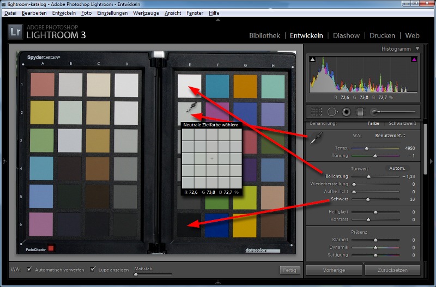Viewport: 436px width, 287px height.
Task: Pick the white balance eyedropper in panel
Action: coord(315,139)
